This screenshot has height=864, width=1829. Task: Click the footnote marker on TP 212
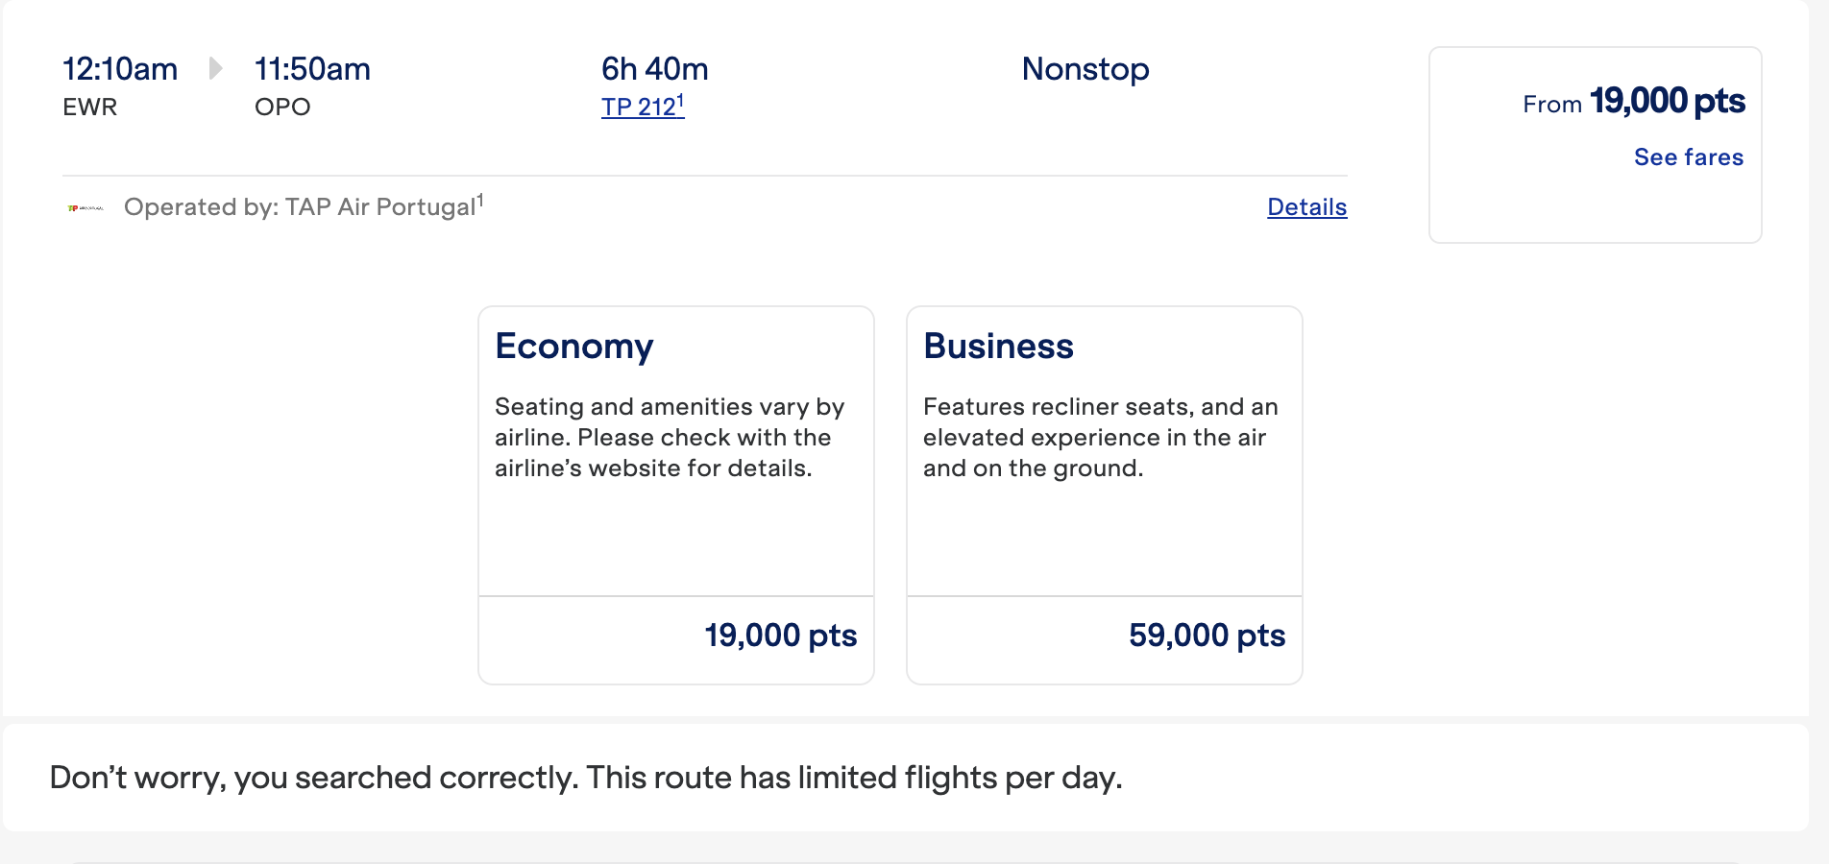680,98
